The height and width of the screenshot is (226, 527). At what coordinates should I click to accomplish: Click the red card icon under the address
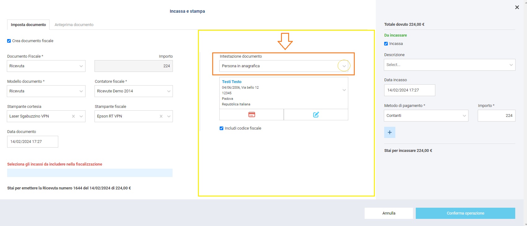pos(252,115)
